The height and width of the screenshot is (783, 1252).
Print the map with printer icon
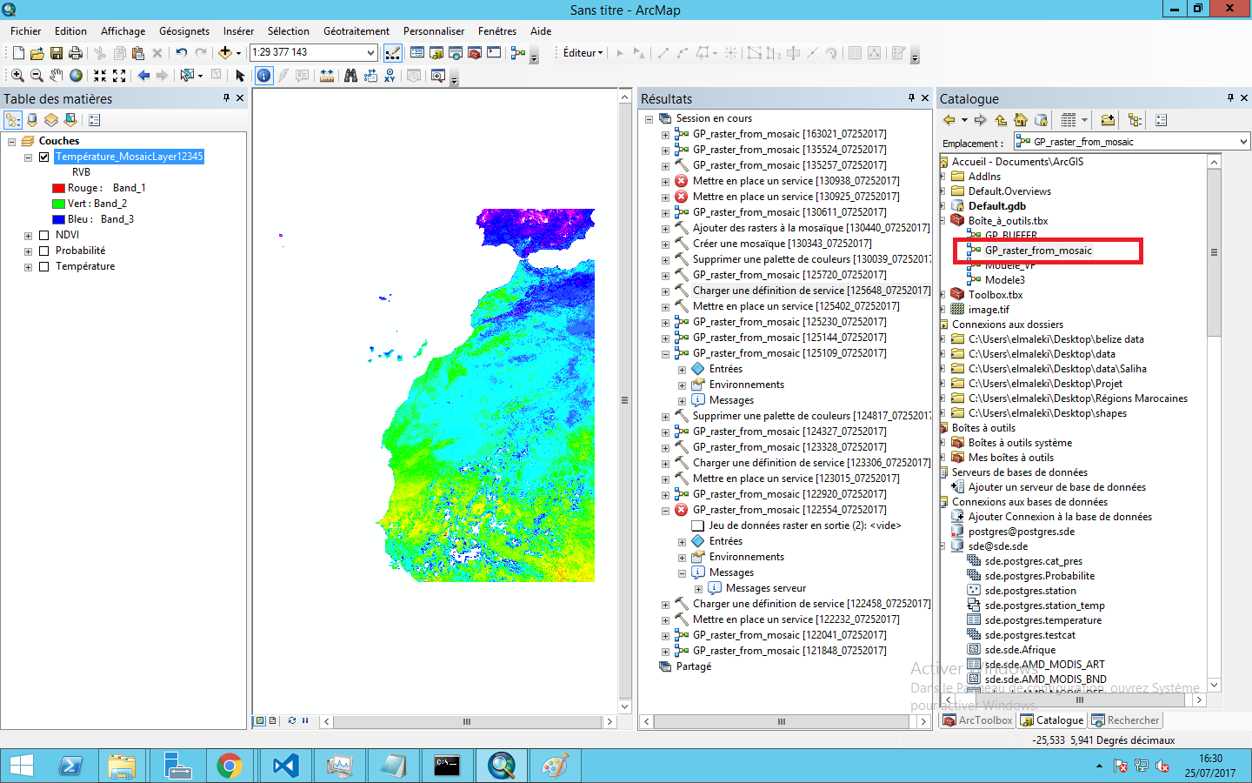tap(76, 53)
